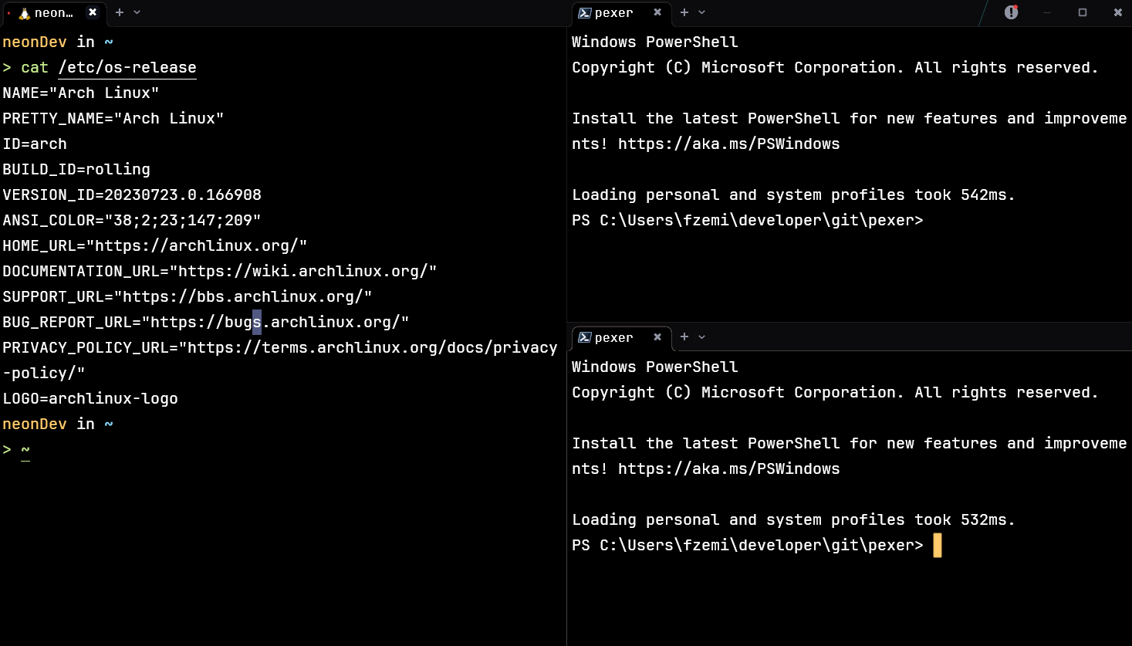1132x646 pixels.
Task: Click the wiki.archlinux.org documentation URL
Action: (x=303, y=272)
